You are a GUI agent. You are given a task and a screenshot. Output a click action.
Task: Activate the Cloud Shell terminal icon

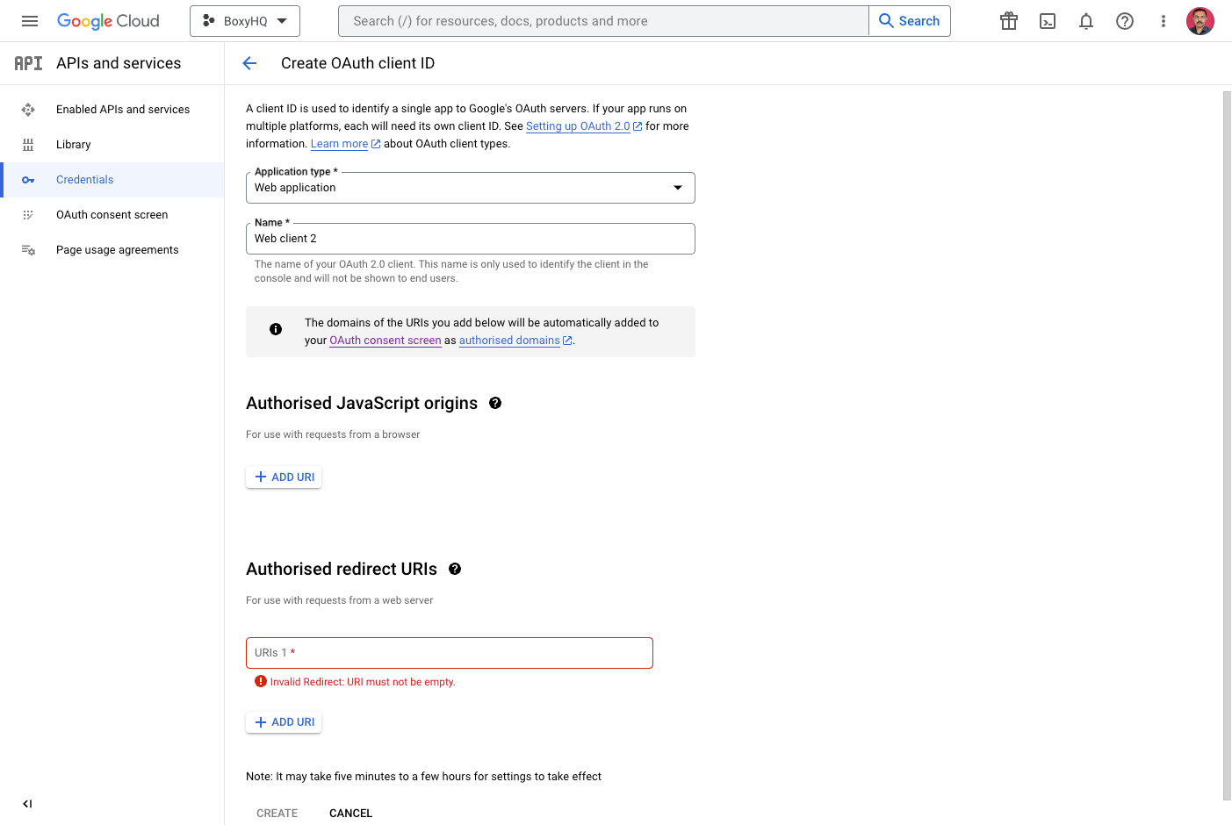[x=1047, y=20]
